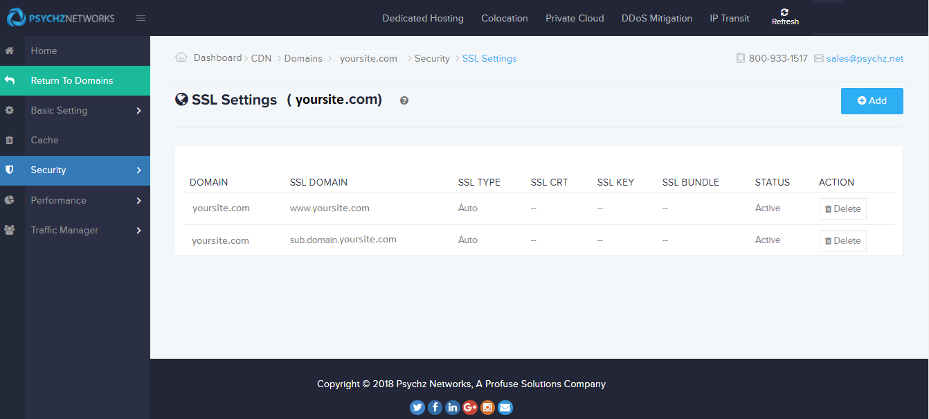Click the envelope icon in the footer
The width and height of the screenshot is (929, 419).
click(505, 407)
